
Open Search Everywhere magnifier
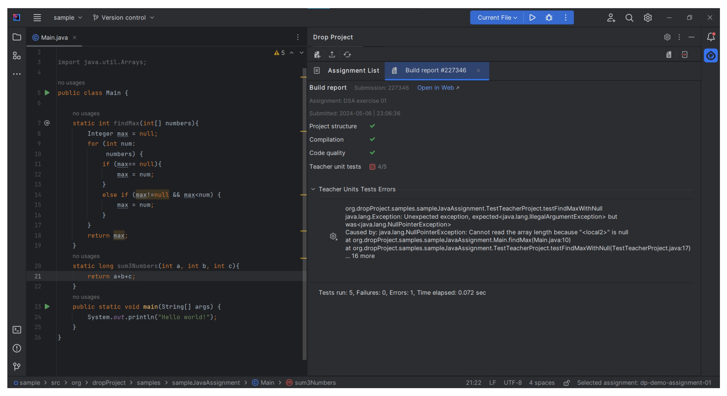629,17
